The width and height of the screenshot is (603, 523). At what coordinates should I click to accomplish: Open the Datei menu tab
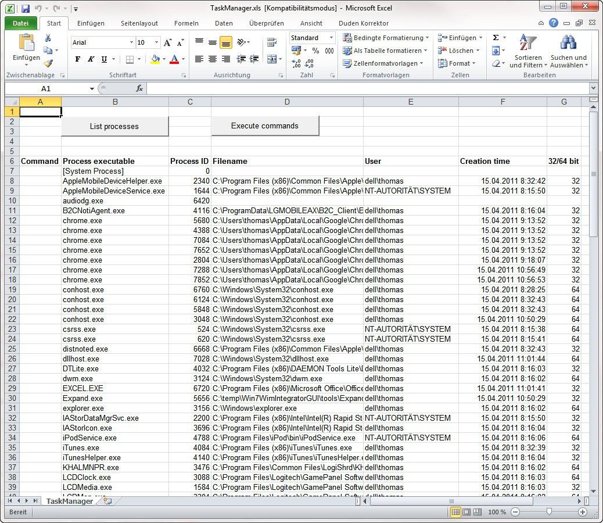coord(21,23)
